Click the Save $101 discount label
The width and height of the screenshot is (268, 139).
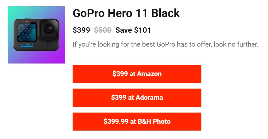click(x=133, y=30)
